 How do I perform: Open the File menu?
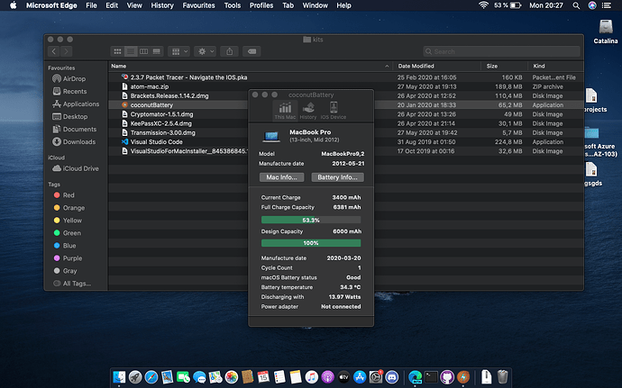pyautogui.click(x=91, y=5)
